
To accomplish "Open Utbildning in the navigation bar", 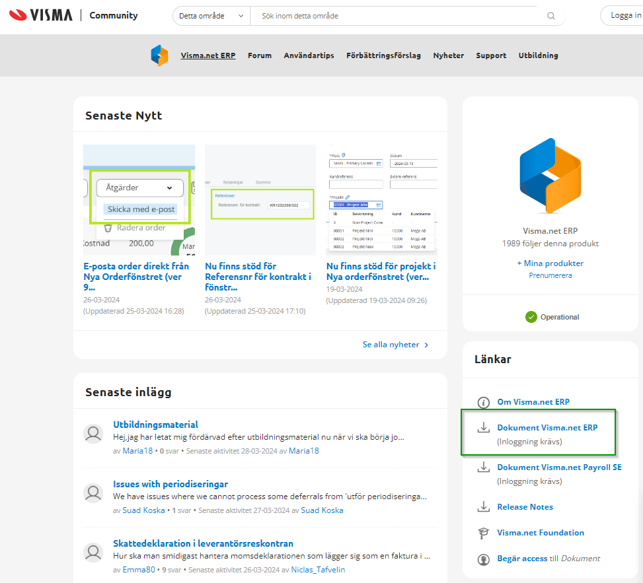I will click(538, 55).
